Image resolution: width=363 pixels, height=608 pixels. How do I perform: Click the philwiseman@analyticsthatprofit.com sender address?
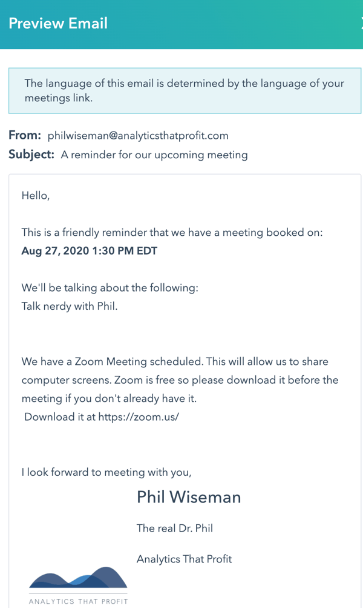138,135
